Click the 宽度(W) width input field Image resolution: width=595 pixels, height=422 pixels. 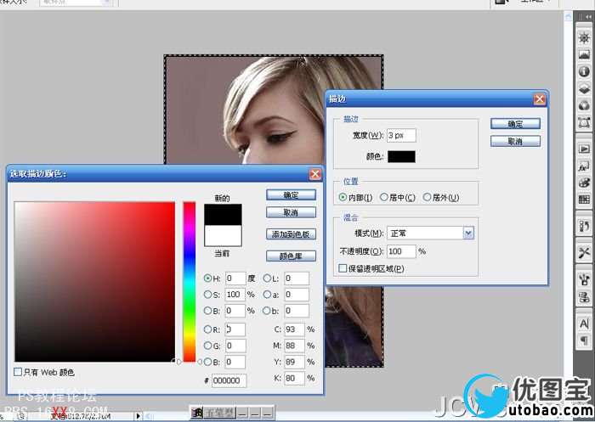coord(401,135)
